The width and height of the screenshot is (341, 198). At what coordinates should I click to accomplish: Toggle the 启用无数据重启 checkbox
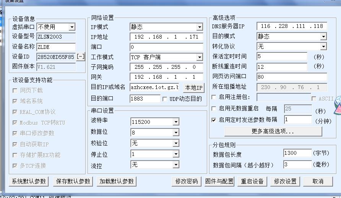(x=214, y=109)
